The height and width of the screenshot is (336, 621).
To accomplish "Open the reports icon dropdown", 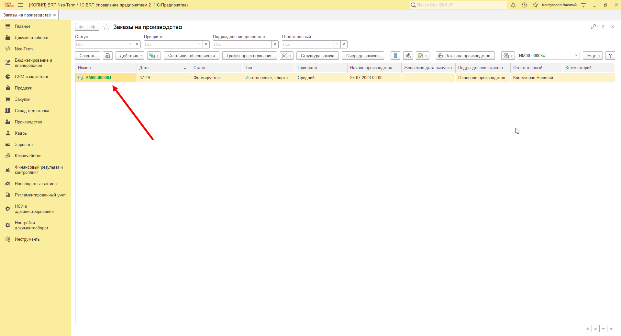I will 286,56.
